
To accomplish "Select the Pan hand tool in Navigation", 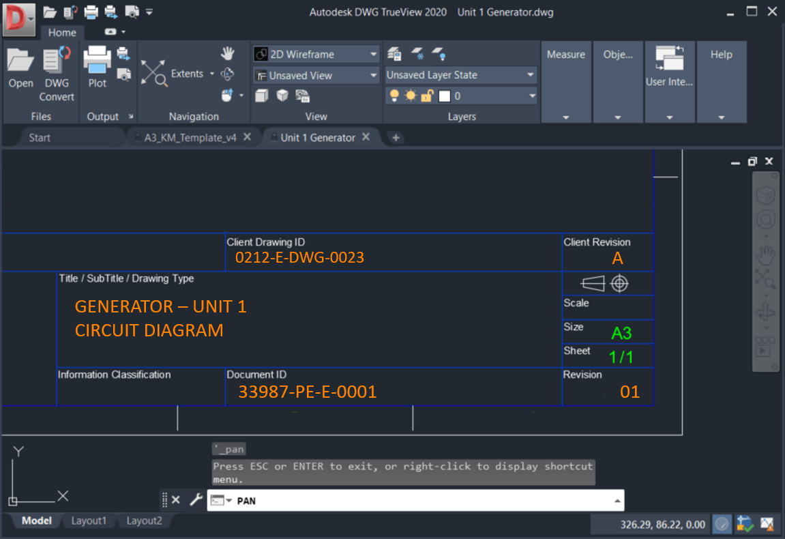I will pos(228,53).
